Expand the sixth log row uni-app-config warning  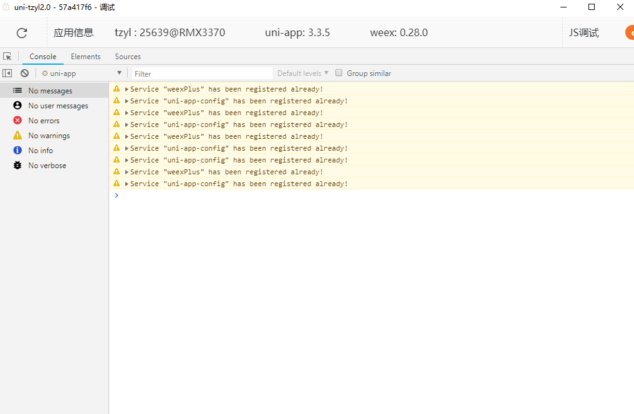pyautogui.click(x=127, y=148)
